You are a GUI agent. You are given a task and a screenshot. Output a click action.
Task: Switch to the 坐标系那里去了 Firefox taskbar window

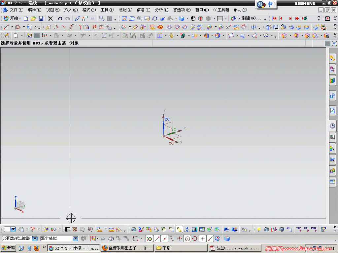127,248
